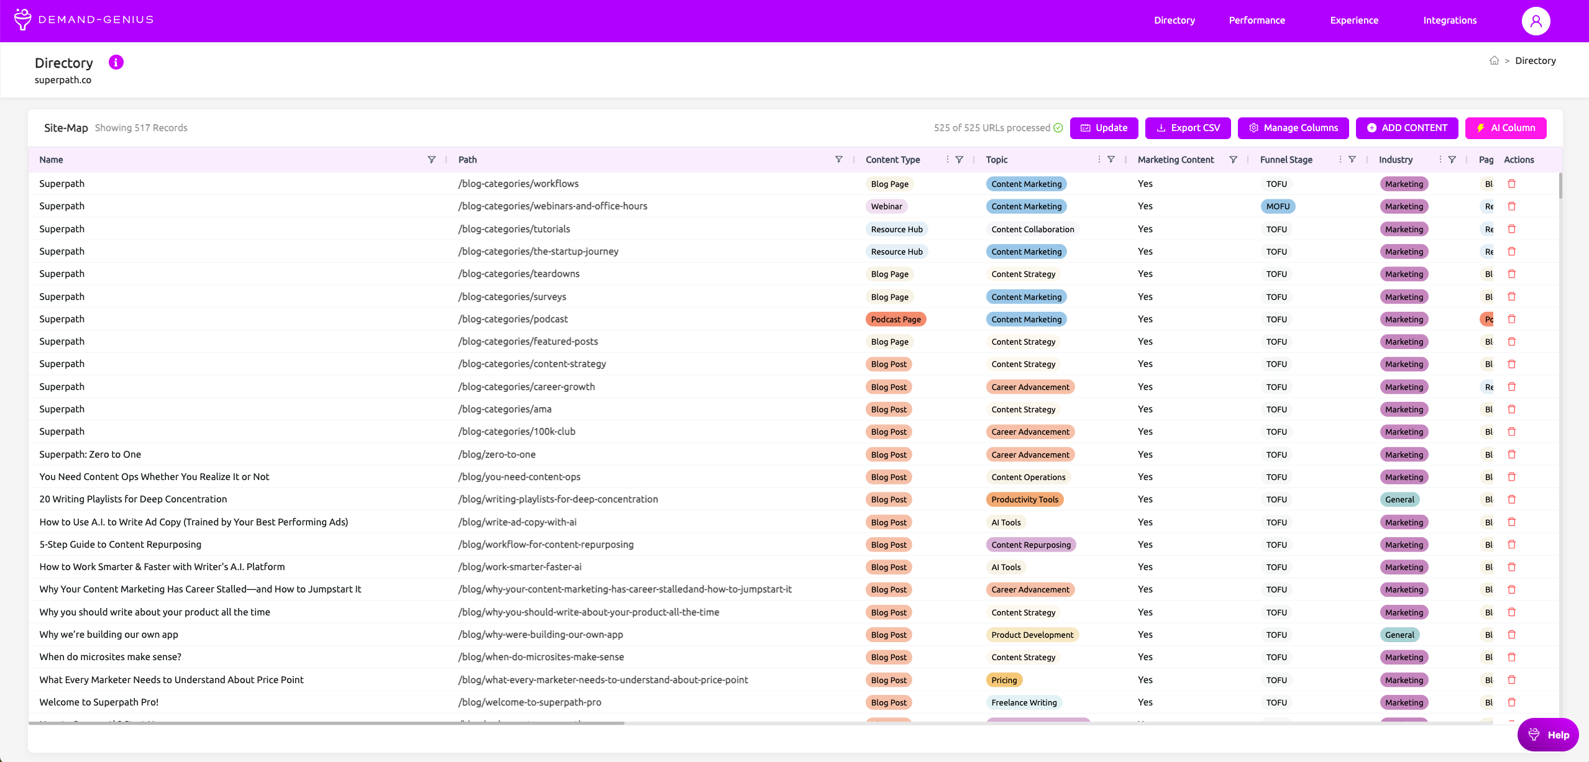
Task: Open the Topic column filter
Action: pyautogui.click(x=1111, y=160)
